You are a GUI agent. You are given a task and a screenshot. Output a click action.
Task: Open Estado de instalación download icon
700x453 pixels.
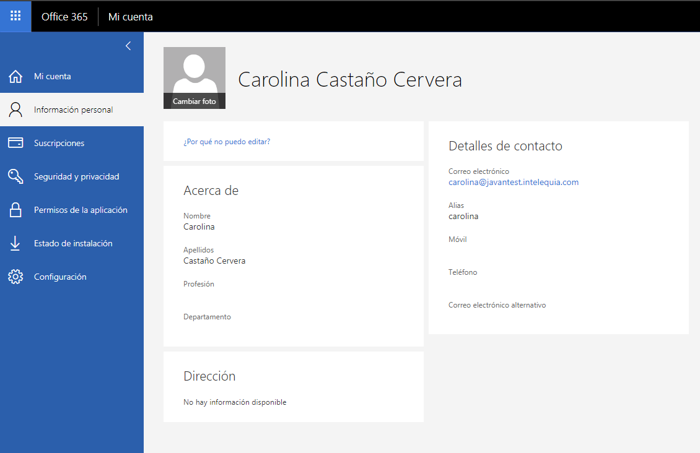[15, 243]
